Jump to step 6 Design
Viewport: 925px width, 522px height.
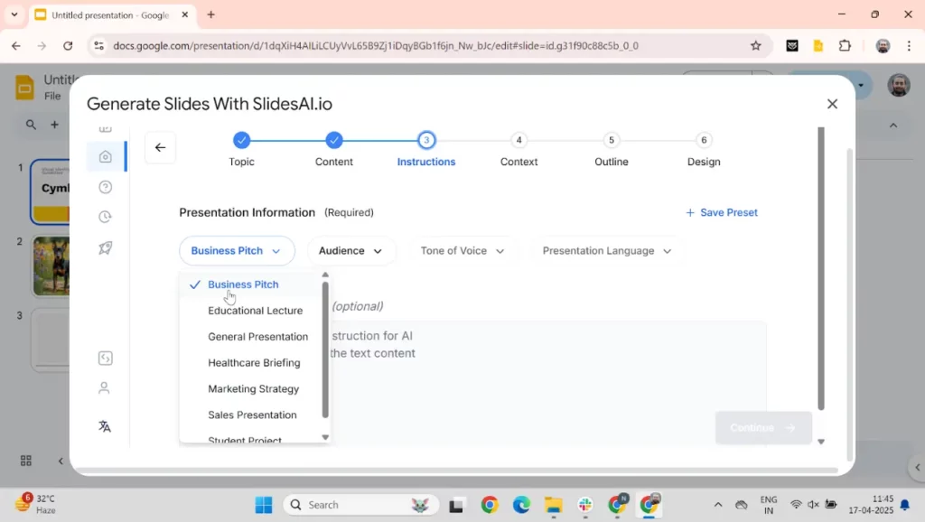(x=704, y=141)
